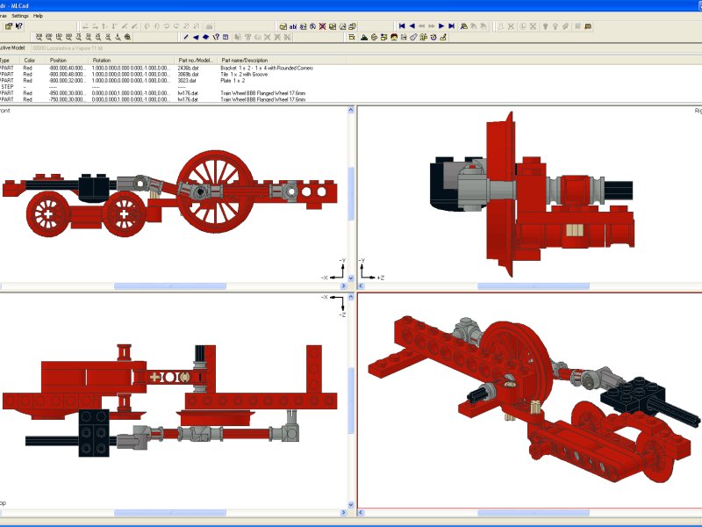702x527 pixels.
Task: Sort by the Part name/Description column
Action: 245,60
